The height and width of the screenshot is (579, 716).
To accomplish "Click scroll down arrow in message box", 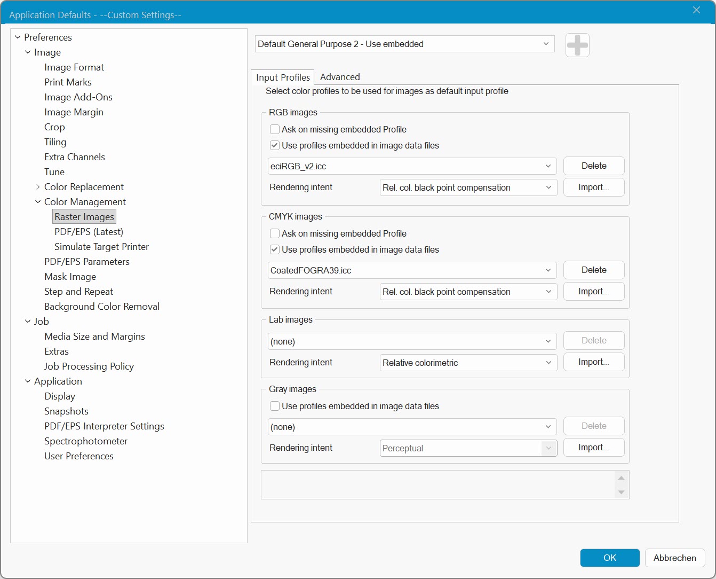I will coord(621,492).
